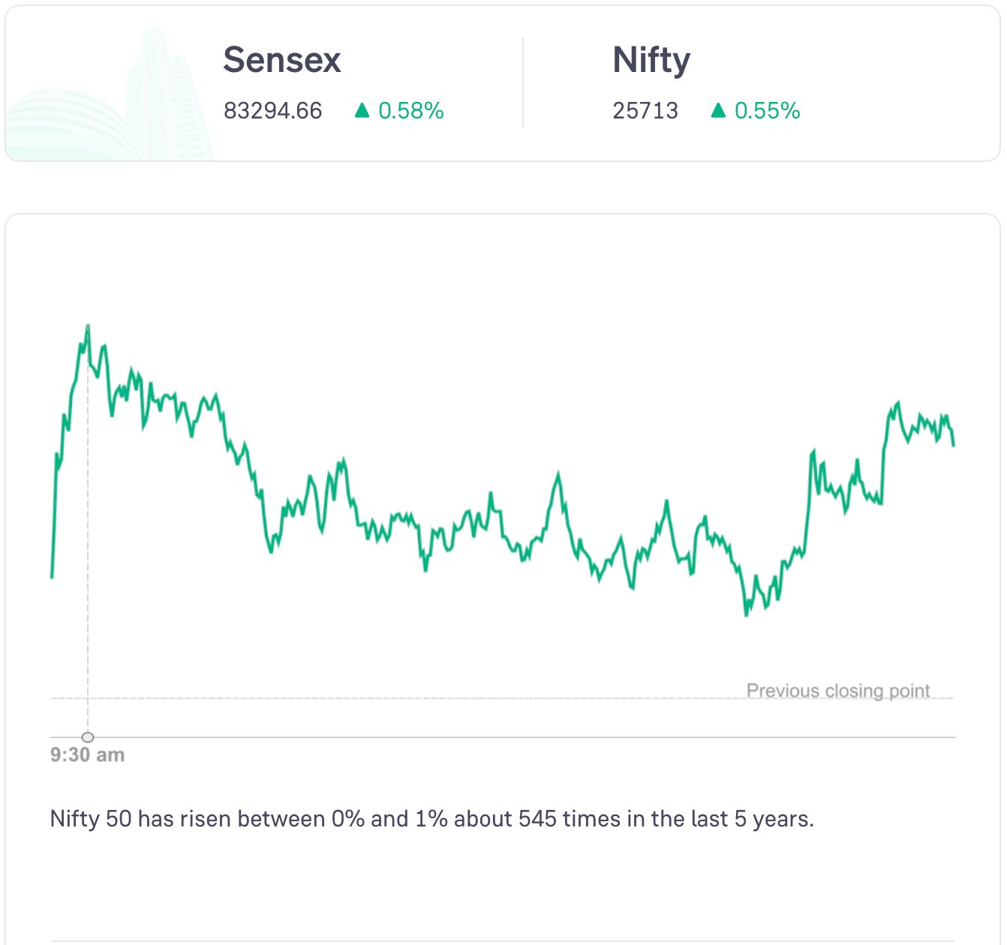Click the Nifty heading
The width and height of the screenshot is (1007, 945).
pyautogui.click(x=651, y=60)
